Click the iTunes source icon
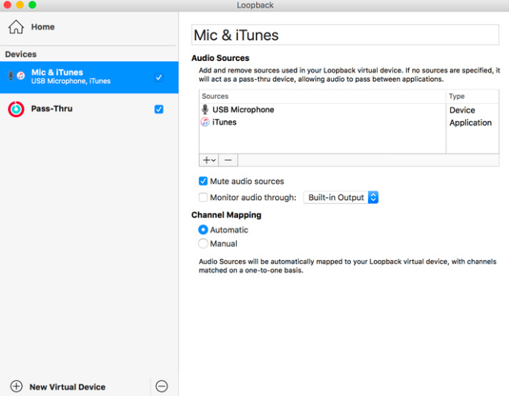The height and width of the screenshot is (396, 509). (x=206, y=122)
